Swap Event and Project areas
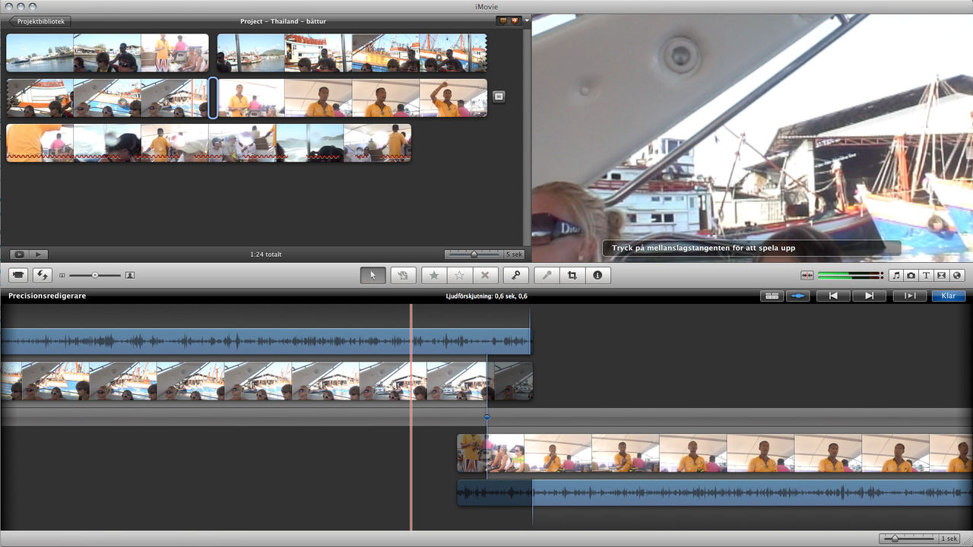Image resolution: width=973 pixels, height=547 pixels. pyautogui.click(x=42, y=275)
